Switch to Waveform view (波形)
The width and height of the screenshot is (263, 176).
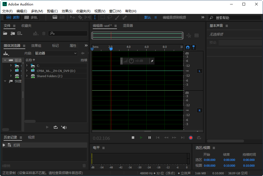13,18
